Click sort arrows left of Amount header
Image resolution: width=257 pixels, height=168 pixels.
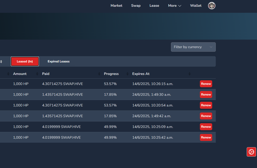(x=8, y=74)
